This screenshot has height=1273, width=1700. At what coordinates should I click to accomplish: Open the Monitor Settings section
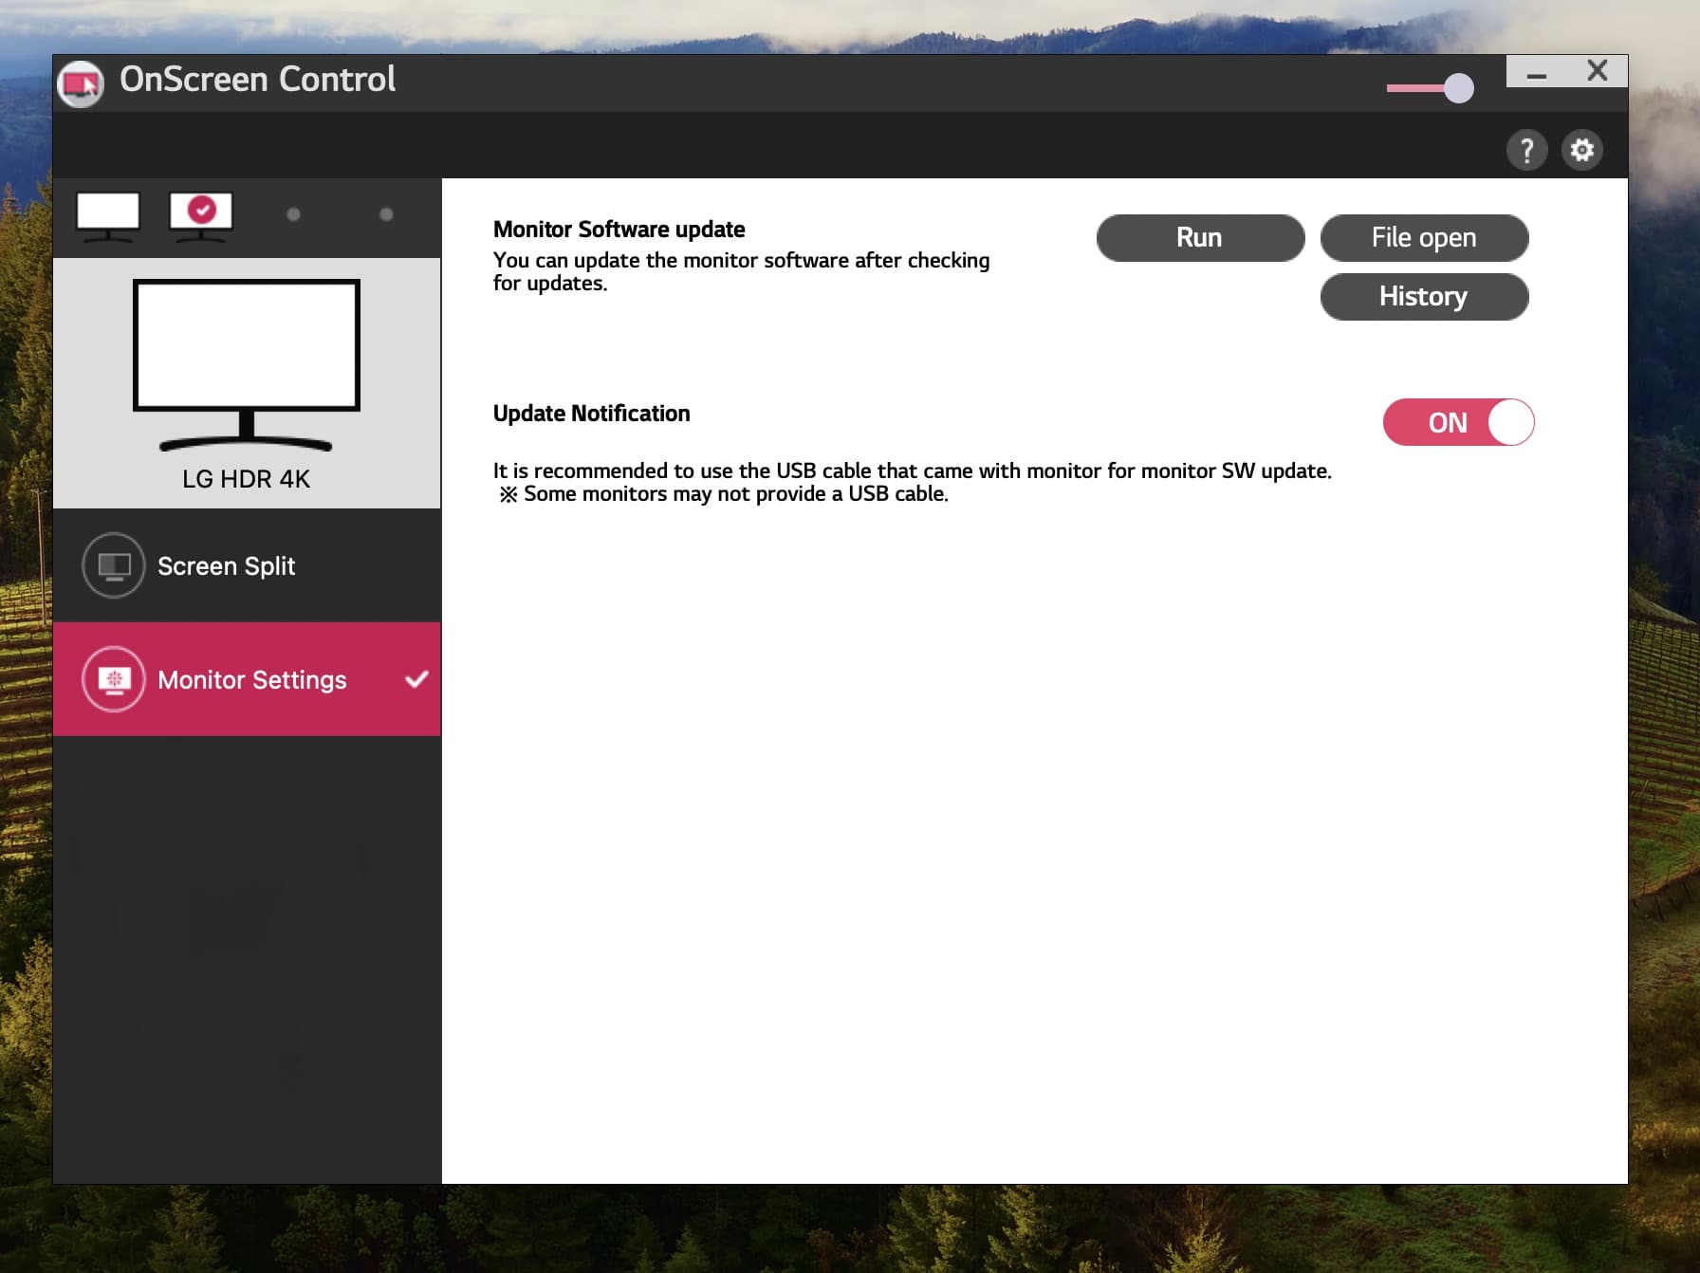click(x=252, y=679)
